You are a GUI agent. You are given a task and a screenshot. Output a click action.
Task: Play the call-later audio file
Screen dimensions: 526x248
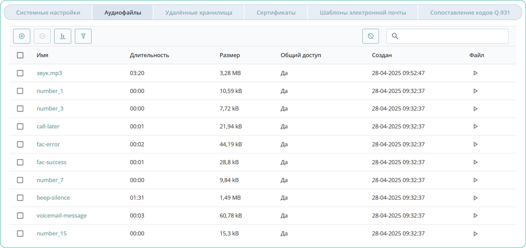(x=476, y=126)
